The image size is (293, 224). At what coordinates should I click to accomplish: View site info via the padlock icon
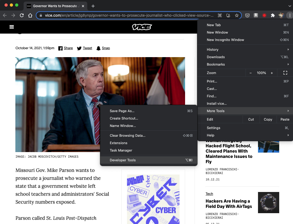(x=41, y=15)
